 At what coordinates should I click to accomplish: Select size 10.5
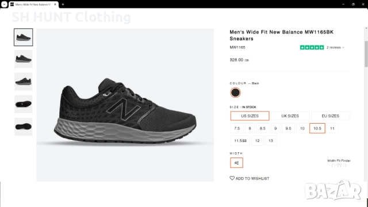pos(317,128)
